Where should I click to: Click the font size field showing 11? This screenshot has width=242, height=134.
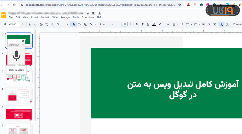coord(125,24)
